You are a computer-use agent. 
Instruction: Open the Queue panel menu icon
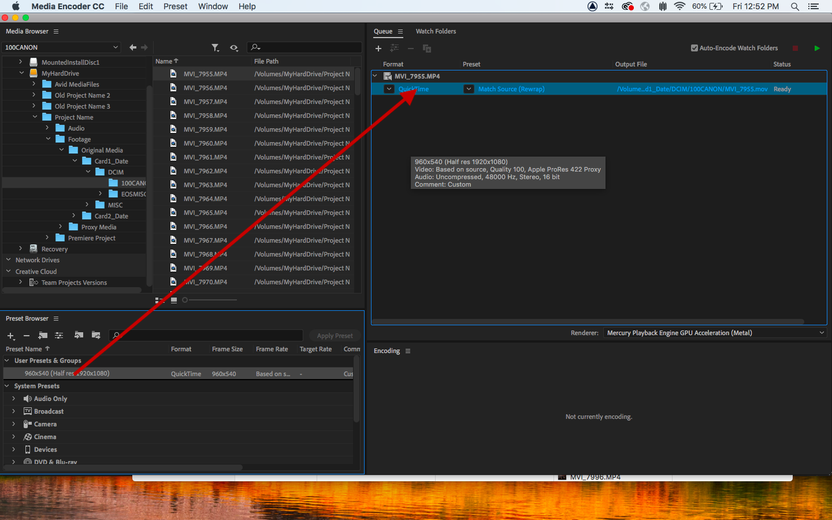coord(400,32)
